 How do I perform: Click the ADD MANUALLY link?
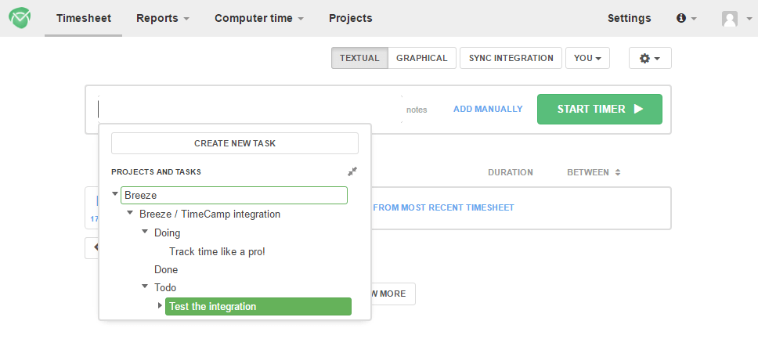point(488,110)
